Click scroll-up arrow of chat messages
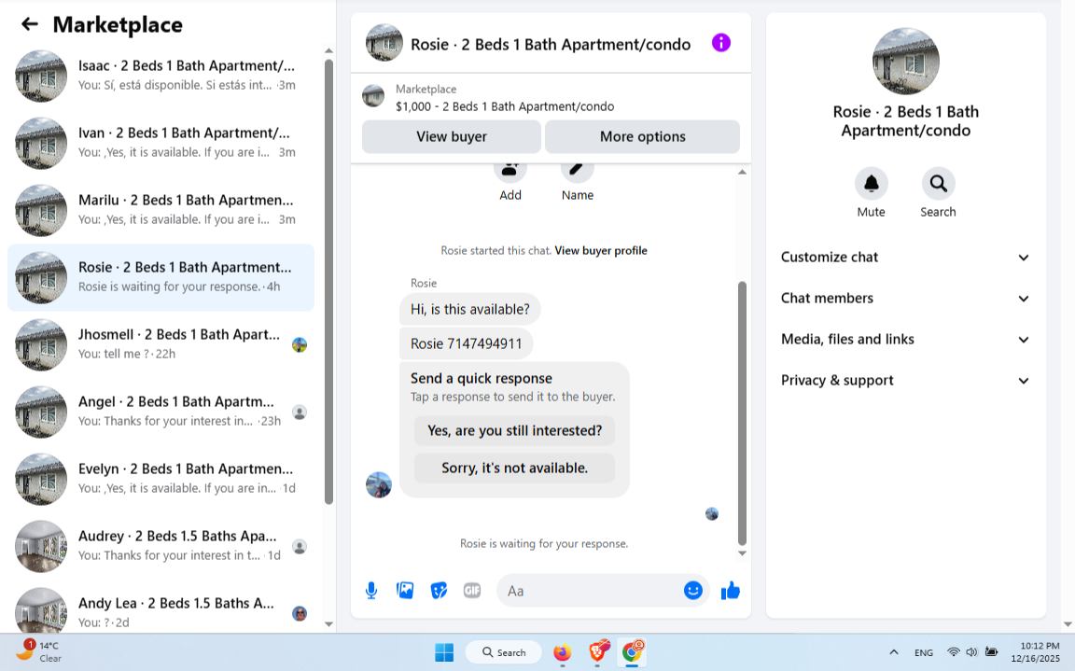Screen dimensions: 1075x671 click(x=742, y=172)
